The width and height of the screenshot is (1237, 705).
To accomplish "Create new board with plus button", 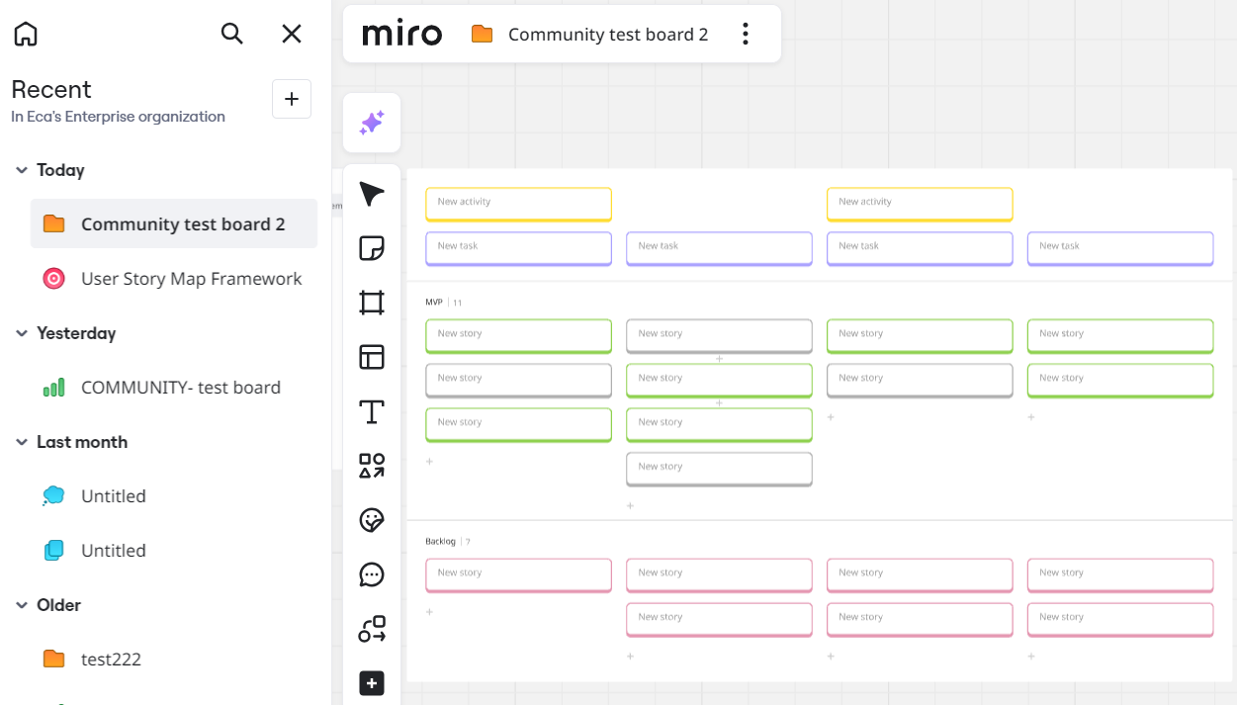I will (x=292, y=99).
